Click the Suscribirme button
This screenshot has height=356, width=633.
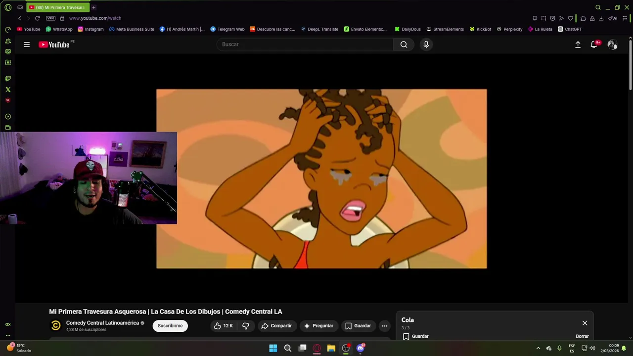[x=170, y=326]
